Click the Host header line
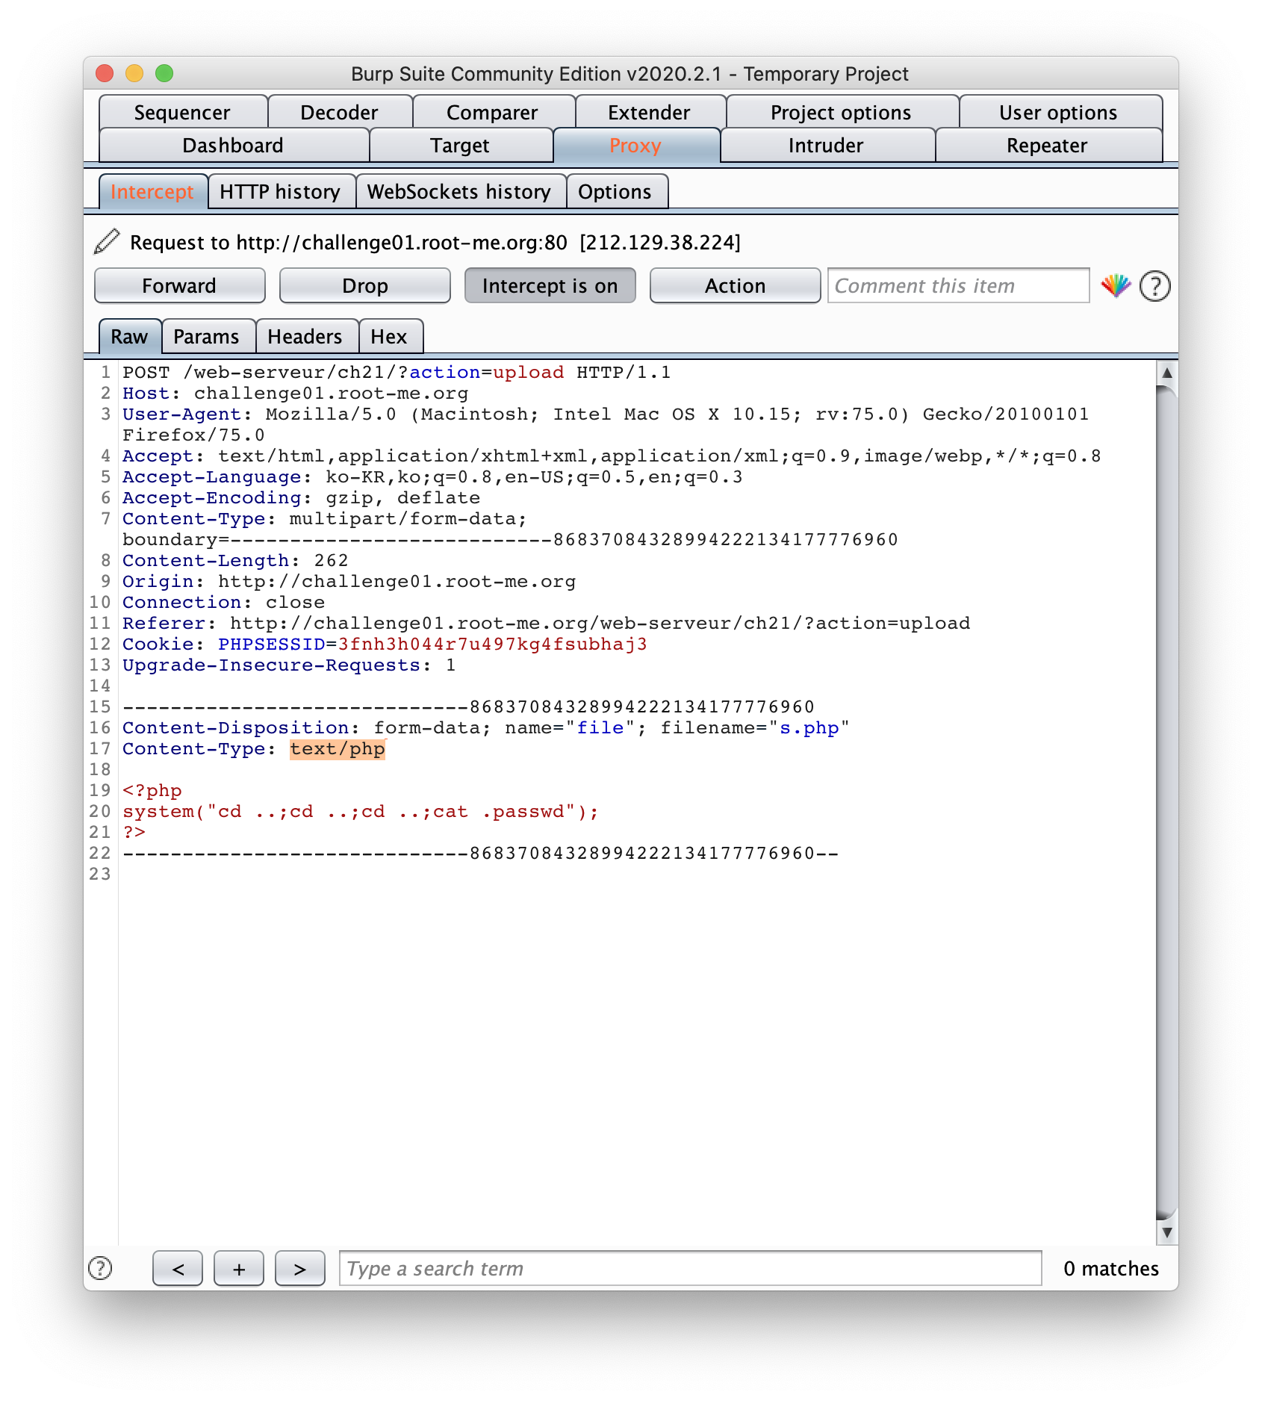 pyautogui.click(x=296, y=393)
